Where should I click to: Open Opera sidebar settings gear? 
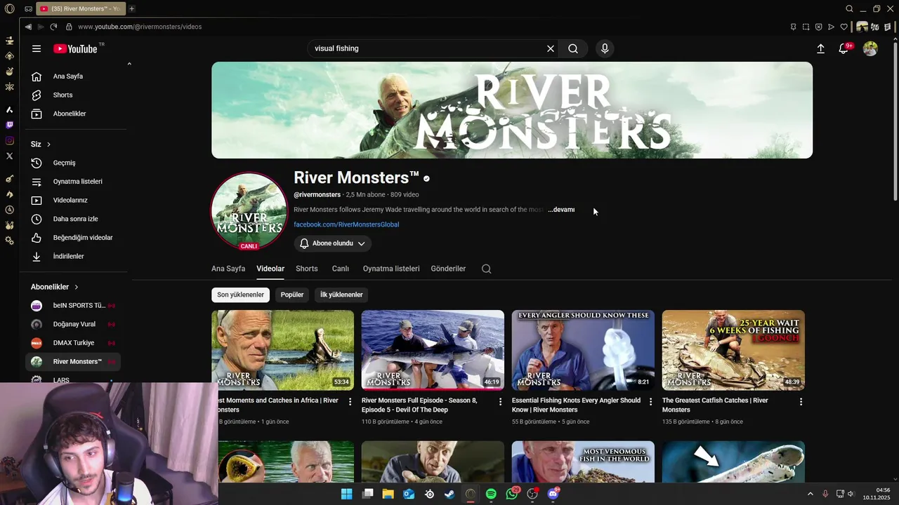click(x=10, y=241)
